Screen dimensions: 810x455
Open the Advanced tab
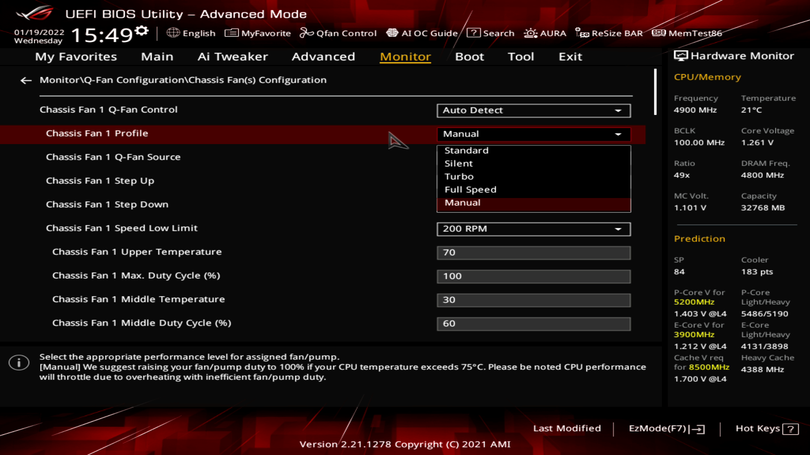click(x=323, y=56)
